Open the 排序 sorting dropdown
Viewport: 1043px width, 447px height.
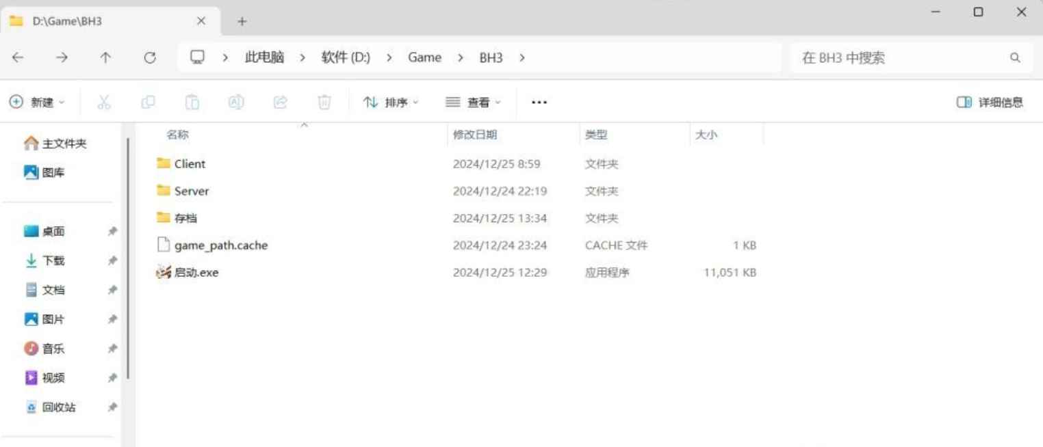390,102
